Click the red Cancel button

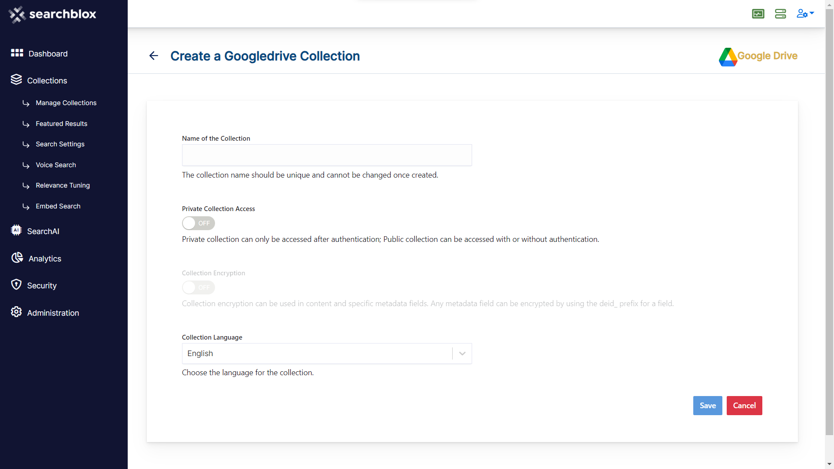[x=745, y=406]
